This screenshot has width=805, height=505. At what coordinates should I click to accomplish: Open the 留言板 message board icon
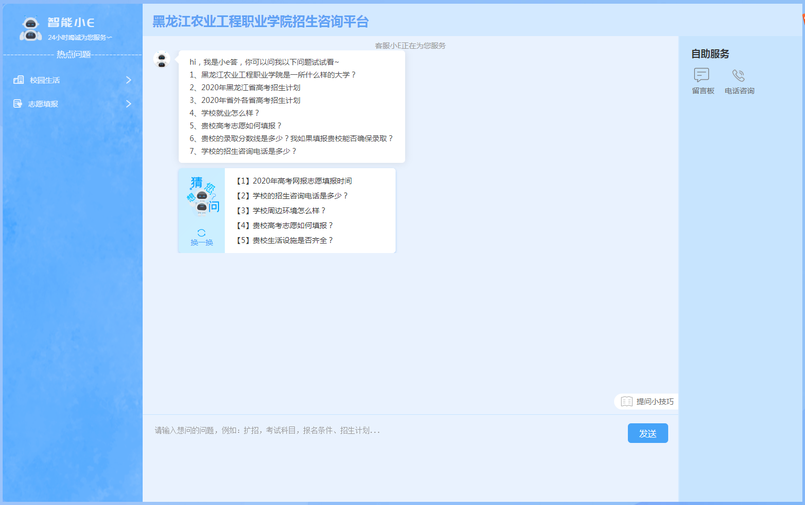click(702, 75)
